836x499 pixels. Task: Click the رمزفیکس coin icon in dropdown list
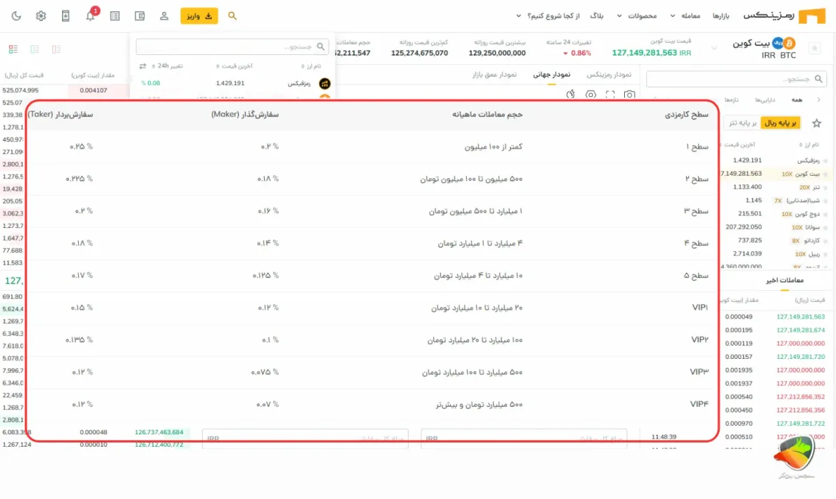tap(325, 83)
